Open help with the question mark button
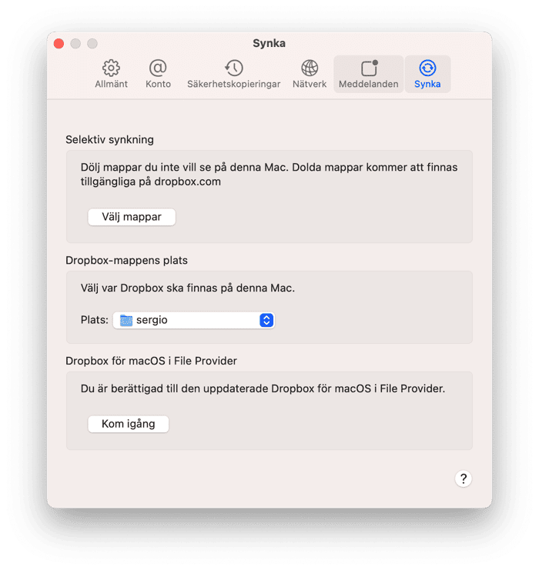539x570 pixels. 463,478
